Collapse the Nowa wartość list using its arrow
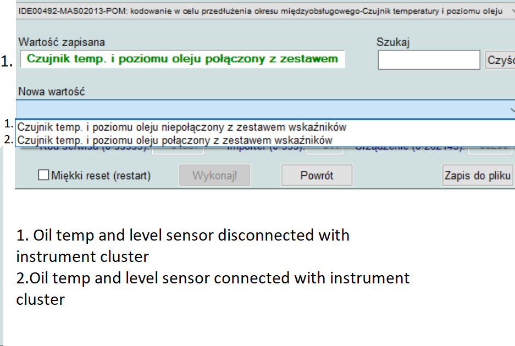Screen dimensions: 515x346 point(512,110)
